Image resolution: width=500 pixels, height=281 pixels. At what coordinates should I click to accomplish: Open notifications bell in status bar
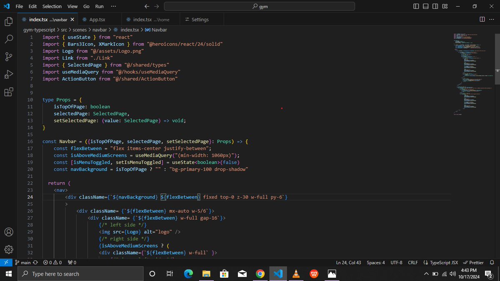tap(492, 263)
